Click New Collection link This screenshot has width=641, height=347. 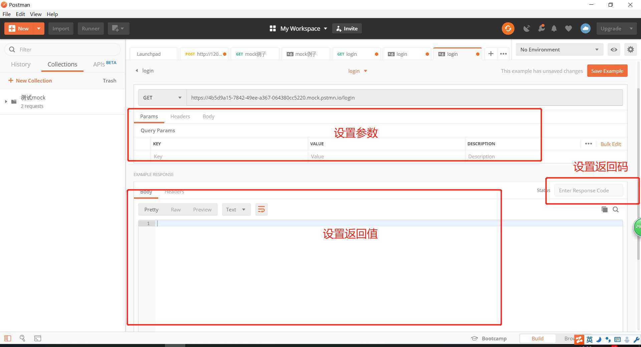30,80
